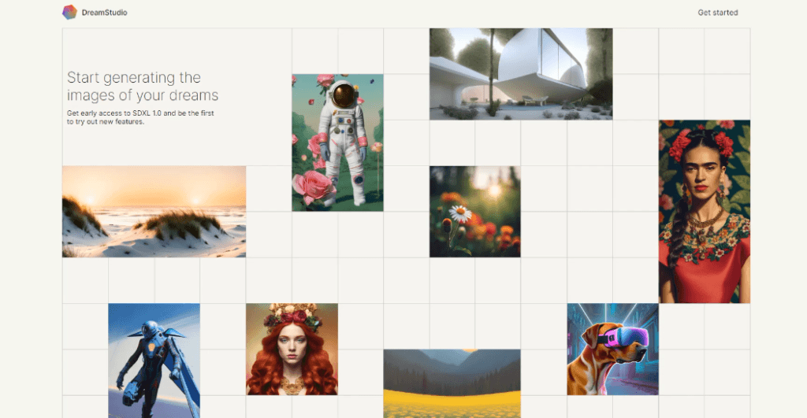This screenshot has height=418, width=807.
Task: Open the yellow flower field mountain image
Action: coord(452,383)
